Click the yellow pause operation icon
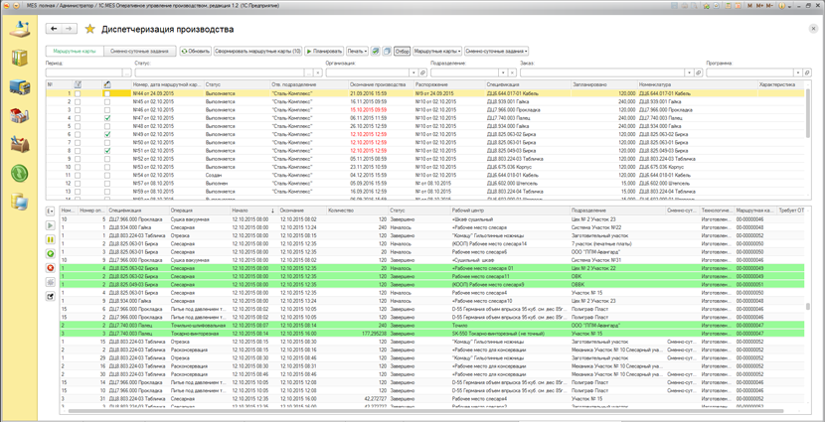 click(x=51, y=239)
